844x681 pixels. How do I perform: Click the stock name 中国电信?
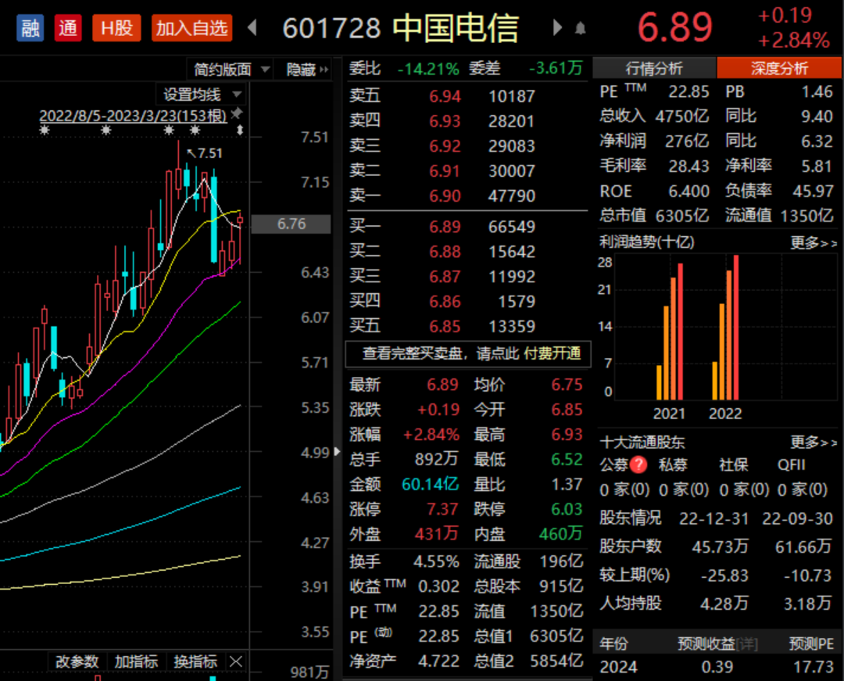point(456,28)
